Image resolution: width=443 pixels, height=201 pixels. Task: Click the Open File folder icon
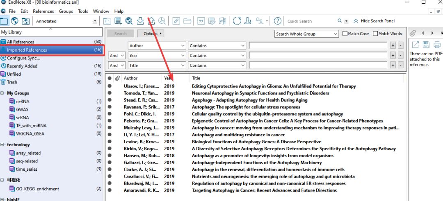187,21
